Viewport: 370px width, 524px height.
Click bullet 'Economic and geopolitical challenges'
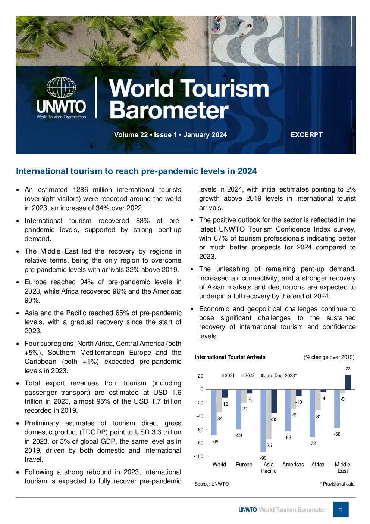click(277, 322)
